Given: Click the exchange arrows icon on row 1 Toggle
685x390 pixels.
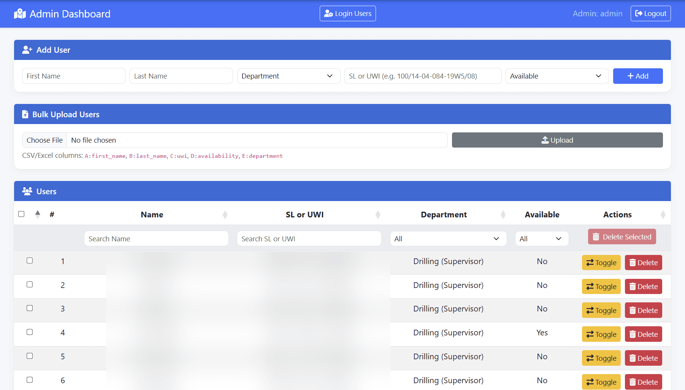Looking at the screenshot, I should (x=590, y=262).
